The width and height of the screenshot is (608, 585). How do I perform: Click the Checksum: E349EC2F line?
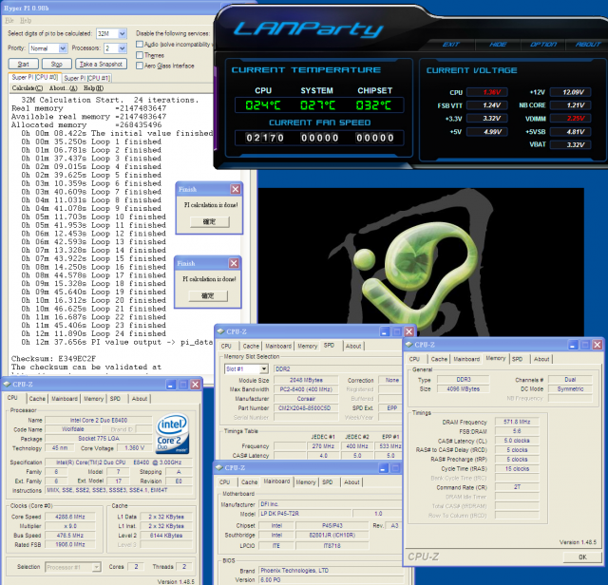click(x=53, y=358)
